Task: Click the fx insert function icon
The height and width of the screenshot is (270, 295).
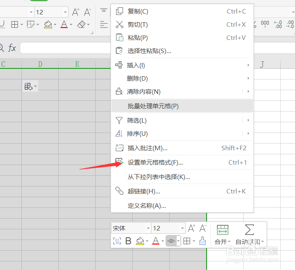Action: [x=12, y=48]
